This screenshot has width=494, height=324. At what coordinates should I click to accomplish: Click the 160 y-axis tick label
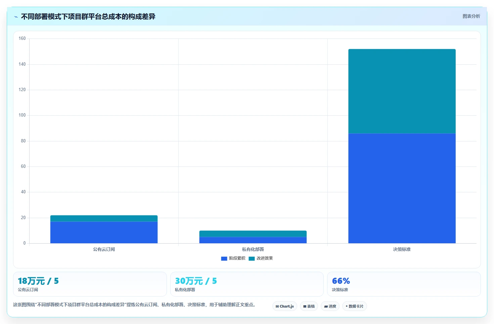pos(22,39)
